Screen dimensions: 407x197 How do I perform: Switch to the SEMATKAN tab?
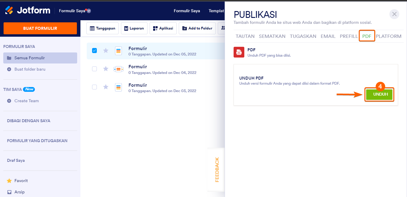tap(272, 36)
